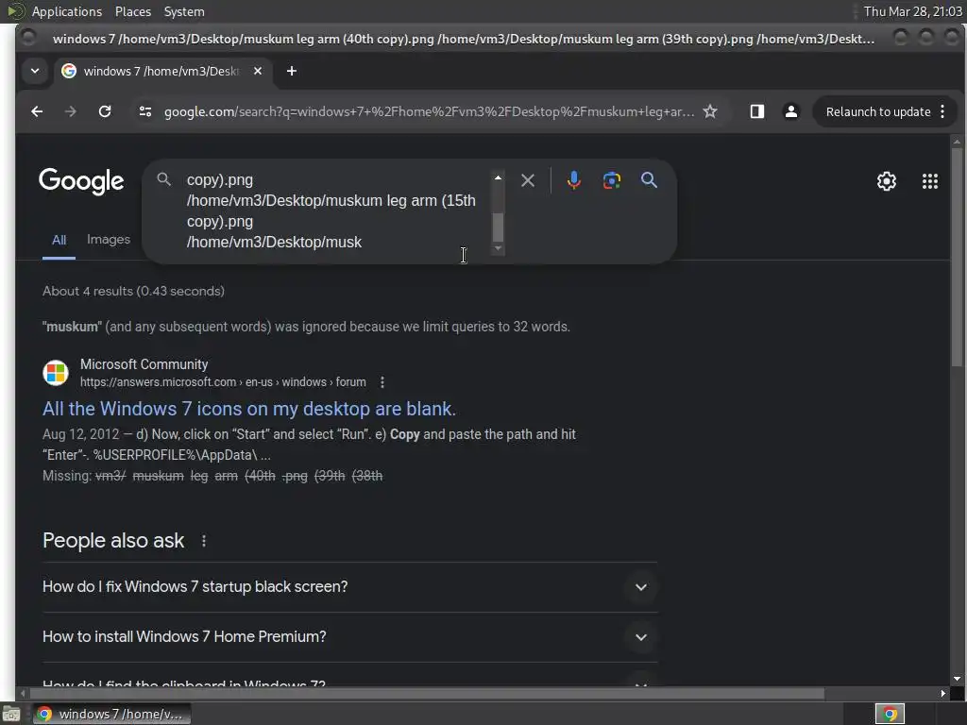Open the Chrome side panel
The width and height of the screenshot is (967, 725).
pos(756,111)
